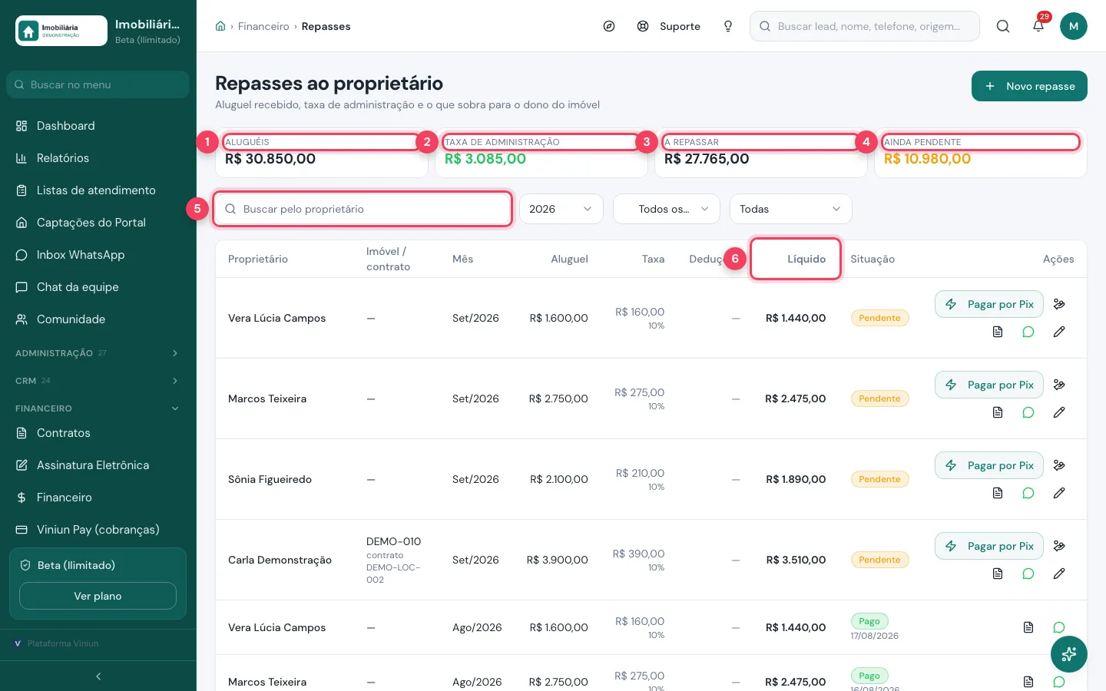The image size is (1106, 691).
Task: Click the lightbulb tips icon
Action: (728, 26)
